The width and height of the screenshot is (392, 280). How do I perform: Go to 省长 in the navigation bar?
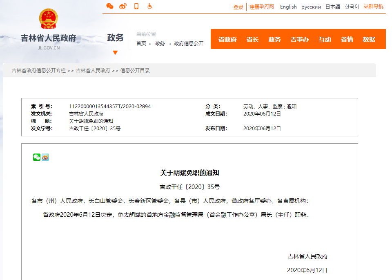[x=252, y=39]
